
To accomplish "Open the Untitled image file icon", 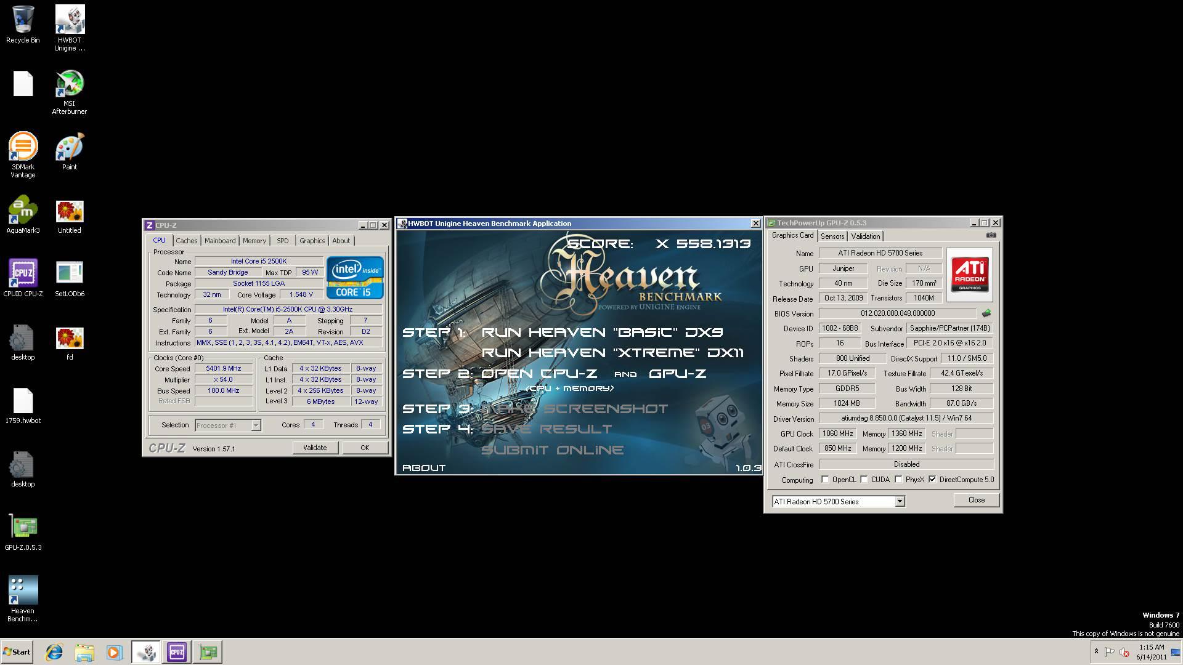I will [x=70, y=217].
